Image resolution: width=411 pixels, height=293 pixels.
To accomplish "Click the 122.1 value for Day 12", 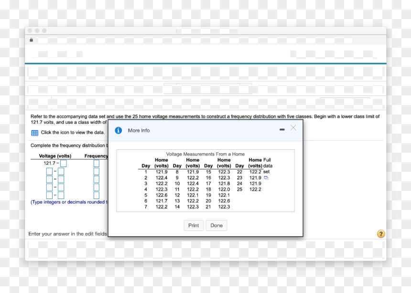I will click(193, 195).
